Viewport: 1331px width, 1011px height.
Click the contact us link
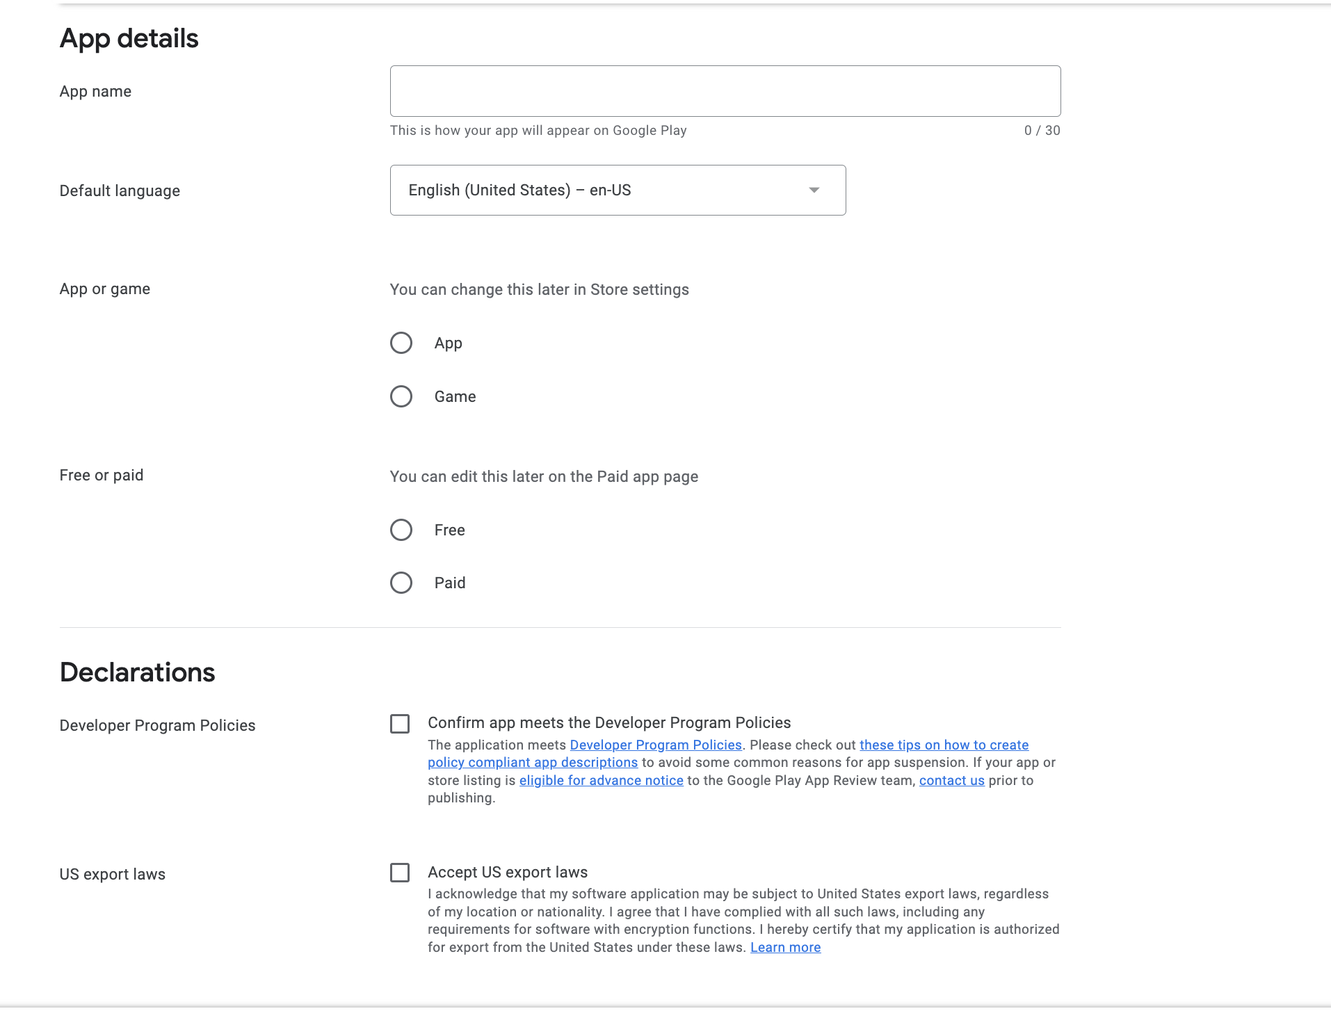pos(951,780)
